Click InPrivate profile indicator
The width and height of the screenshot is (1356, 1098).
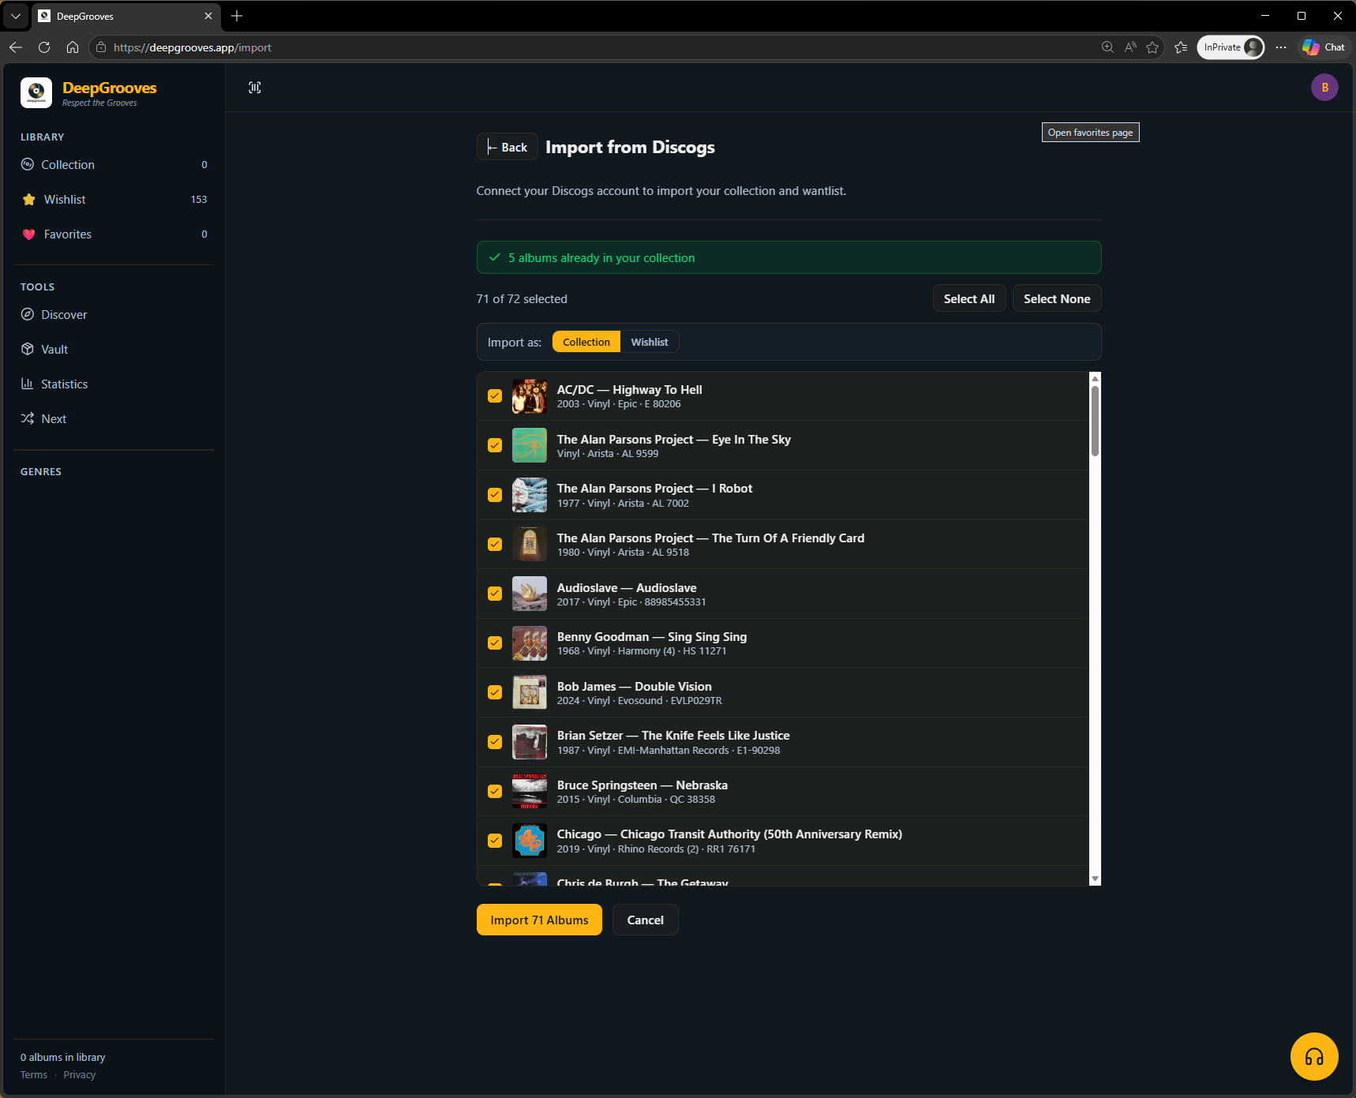(x=1231, y=47)
